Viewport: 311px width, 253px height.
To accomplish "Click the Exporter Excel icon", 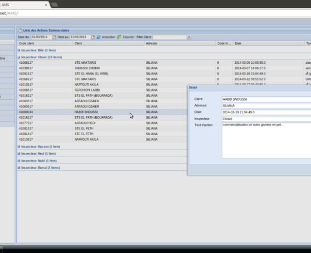I will pyautogui.click(x=120, y=37).
